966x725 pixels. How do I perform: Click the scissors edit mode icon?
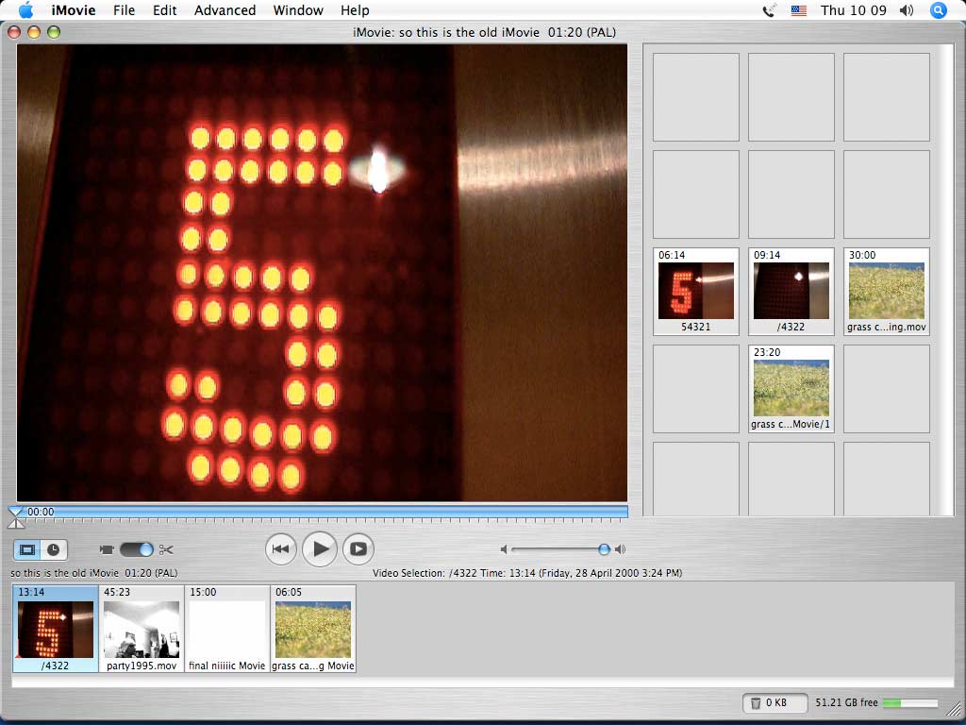coord(166,549)
